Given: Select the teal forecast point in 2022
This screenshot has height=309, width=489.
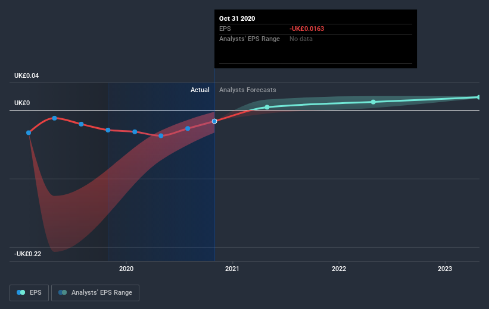Looking at the screenshot, I should 373,102.
